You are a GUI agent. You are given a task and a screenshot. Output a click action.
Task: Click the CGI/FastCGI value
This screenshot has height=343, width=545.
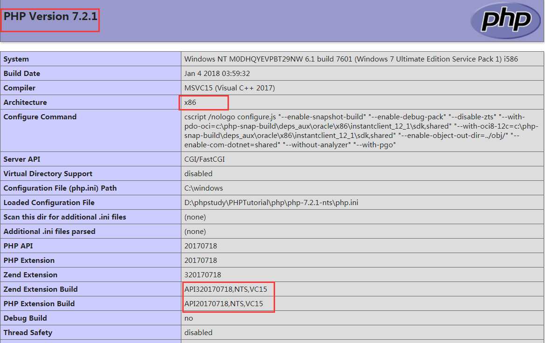(204, 159)
